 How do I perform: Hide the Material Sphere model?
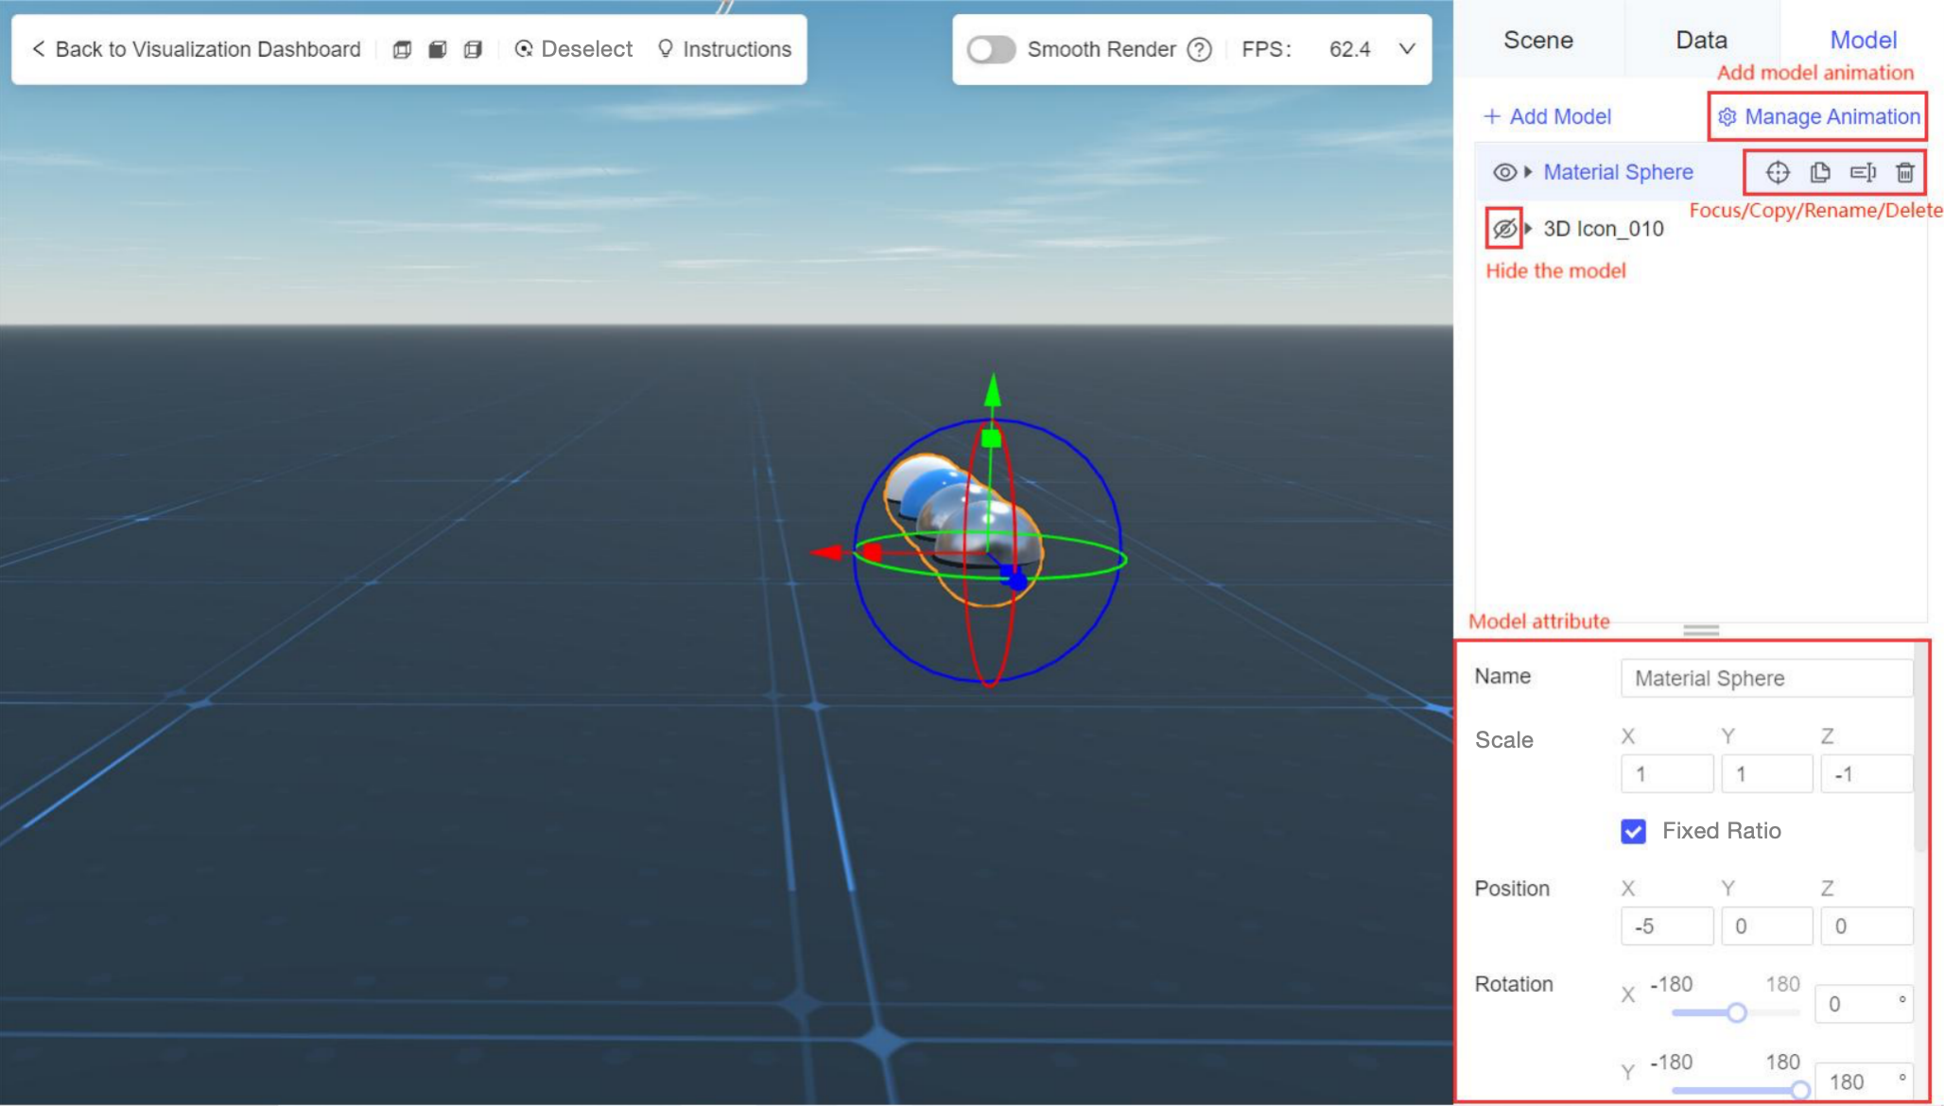[1503, 172]
